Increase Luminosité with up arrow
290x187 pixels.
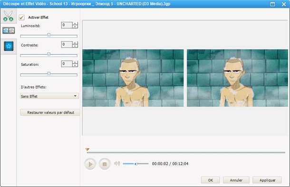[x=75, y=23]
